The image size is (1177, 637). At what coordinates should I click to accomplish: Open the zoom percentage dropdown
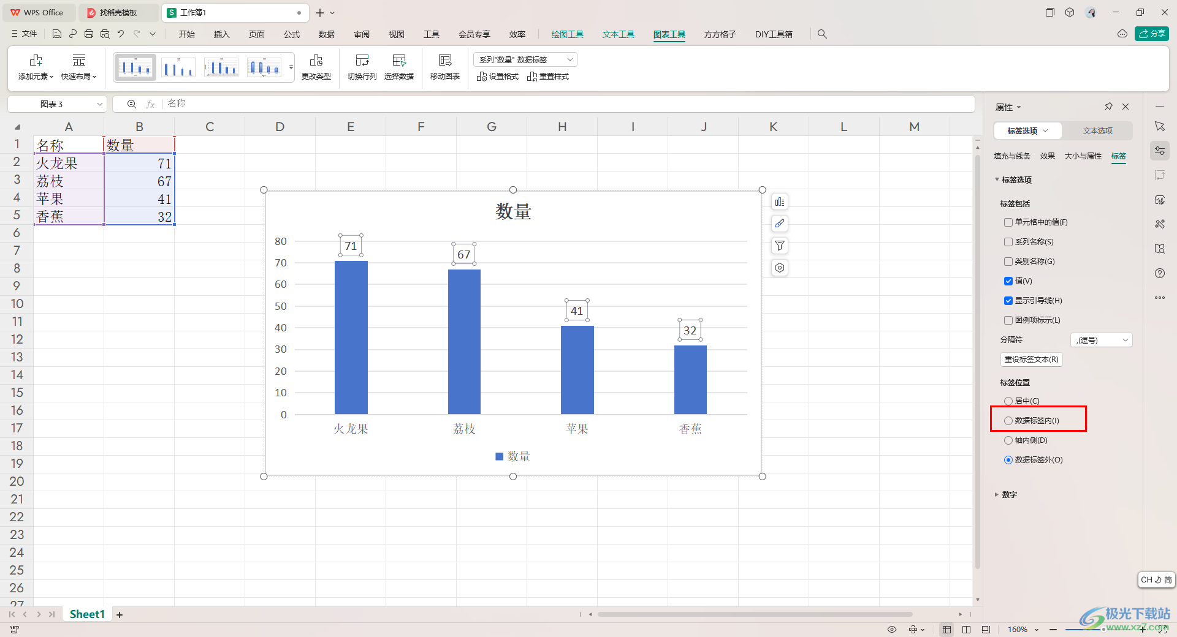(1037, 630)
